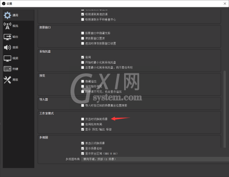The height and width of the screenshot is (177, 229).
Task: Click the 预览 section heading
Action: click(42, 76)
